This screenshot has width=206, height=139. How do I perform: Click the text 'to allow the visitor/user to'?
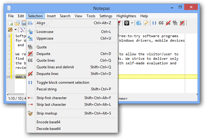[149, 54]
